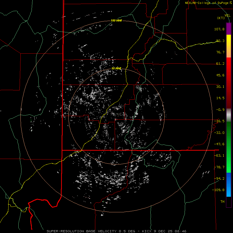Viewport: 233px width, 233px height.
Task: Select the 14.5 velocity scale value
Action: click(220, 98)
